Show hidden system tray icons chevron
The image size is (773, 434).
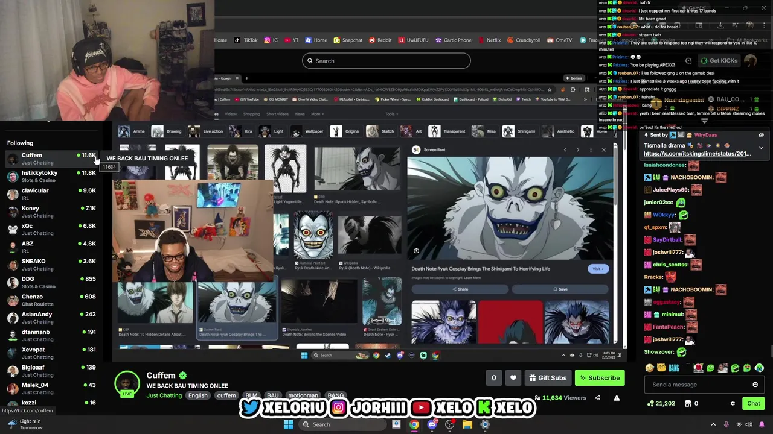point(713,424)
